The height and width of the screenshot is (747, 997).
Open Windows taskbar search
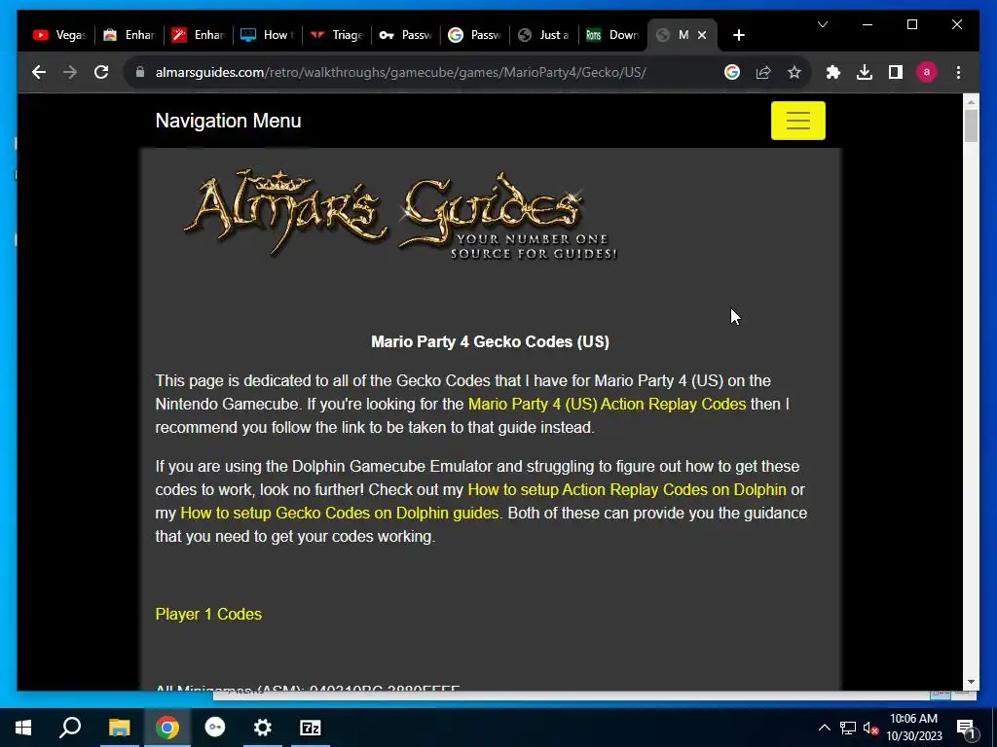coord(70,728)
